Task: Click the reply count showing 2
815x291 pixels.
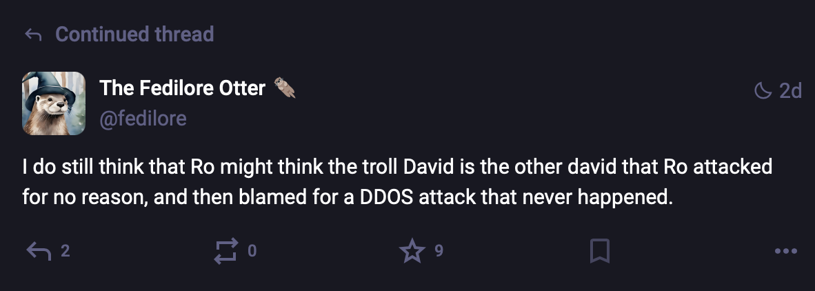Action: click(x=65, y=252)
